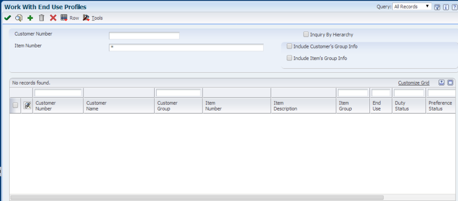This screenshot has height=201, width=458.
Task: Click the Customer Number input field in the header
Action: 144,36
